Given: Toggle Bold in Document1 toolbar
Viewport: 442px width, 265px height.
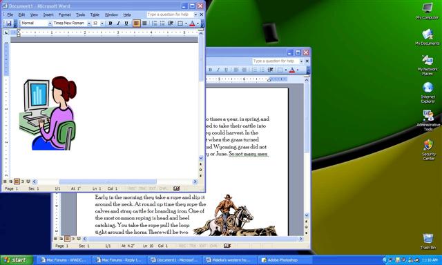Looking at the screenshot, I should 110,23.
